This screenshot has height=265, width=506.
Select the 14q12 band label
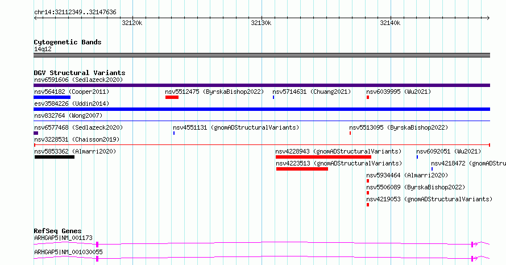tap(43, 49)
